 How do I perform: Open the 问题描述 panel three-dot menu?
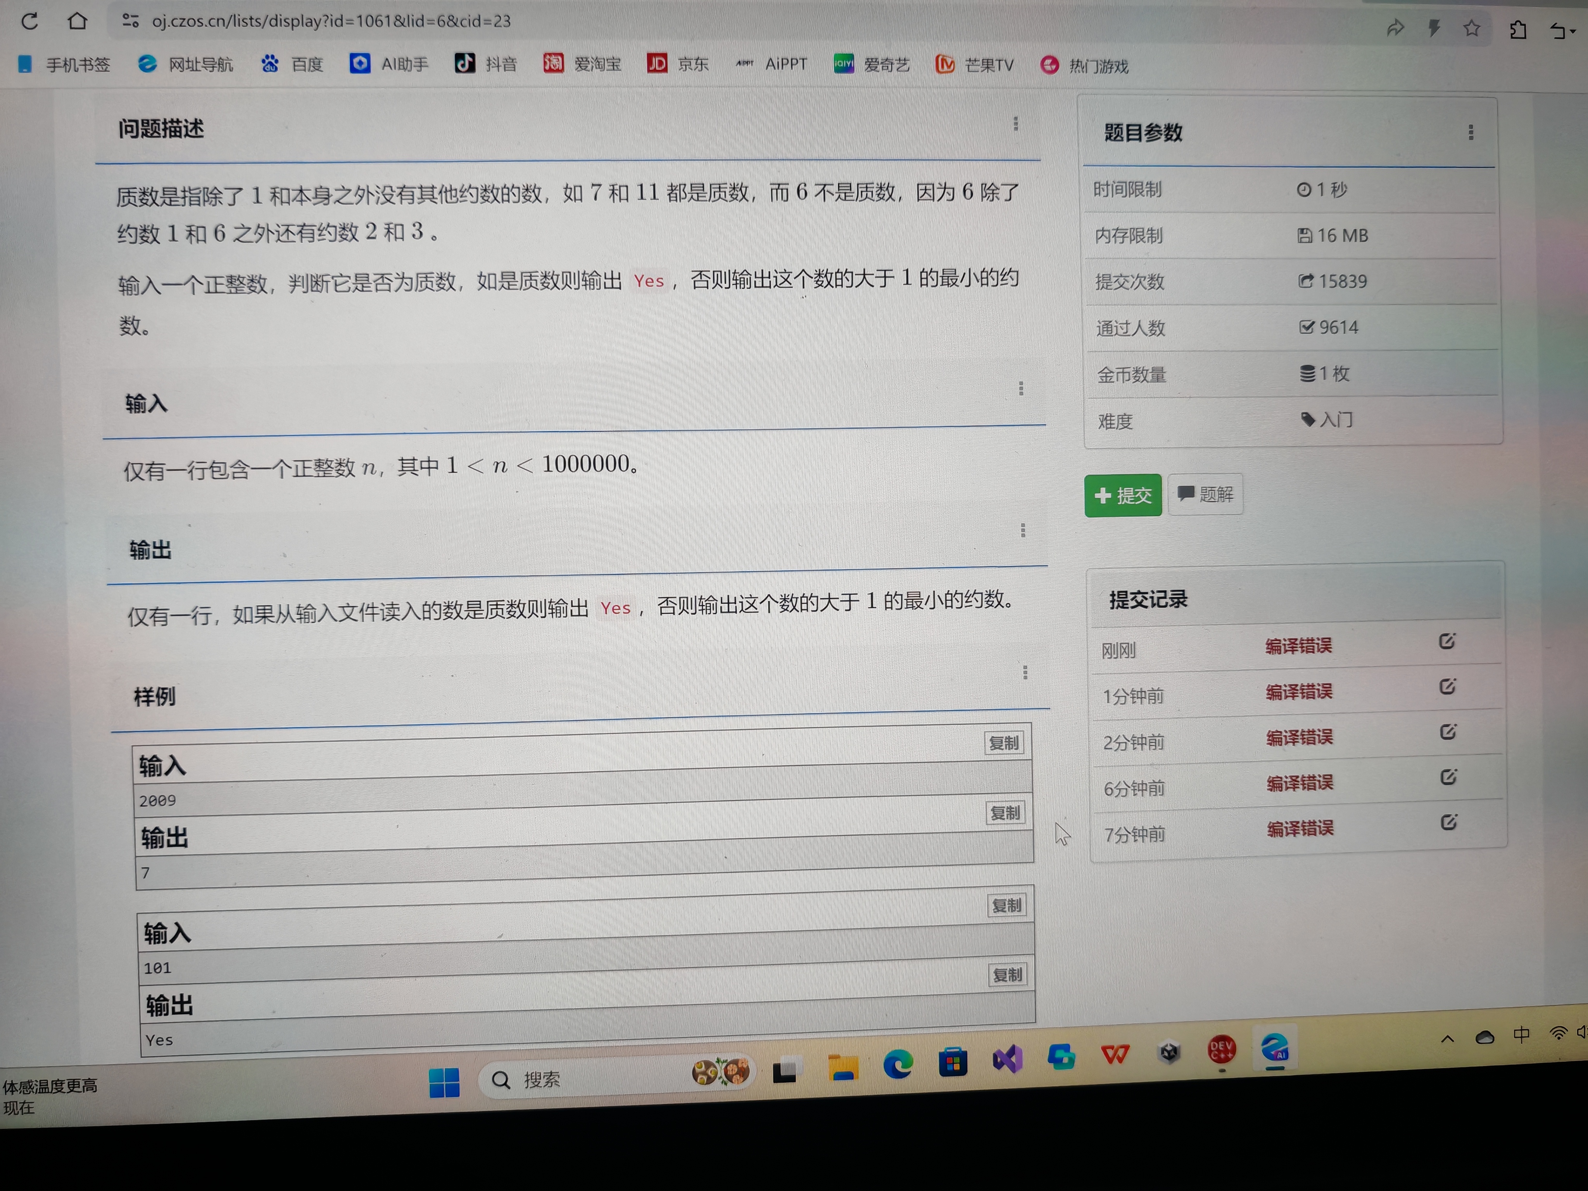(x=1015, y=123)
